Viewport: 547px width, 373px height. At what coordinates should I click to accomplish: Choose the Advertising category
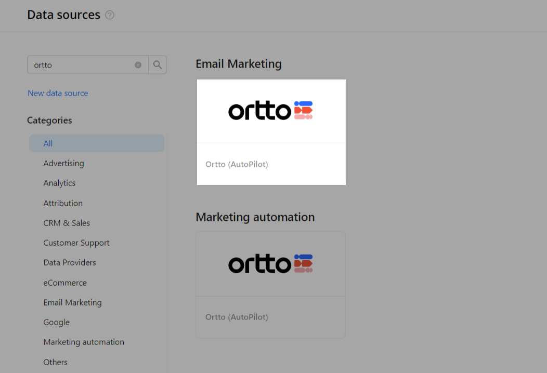63,163
